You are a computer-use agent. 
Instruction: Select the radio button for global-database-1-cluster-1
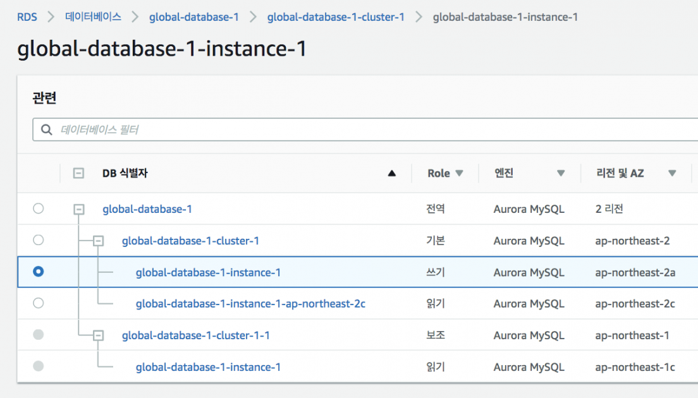[x=38, y=240]
